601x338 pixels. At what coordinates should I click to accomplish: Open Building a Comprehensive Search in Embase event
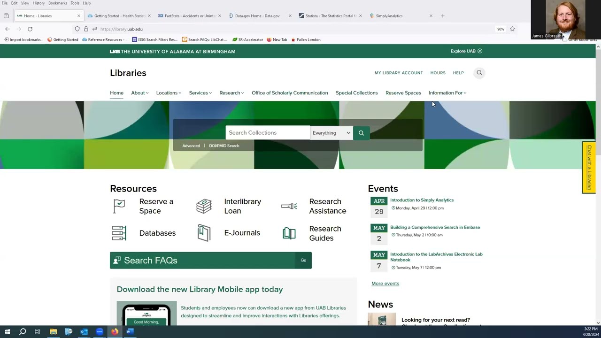click(x=435, y=227)
